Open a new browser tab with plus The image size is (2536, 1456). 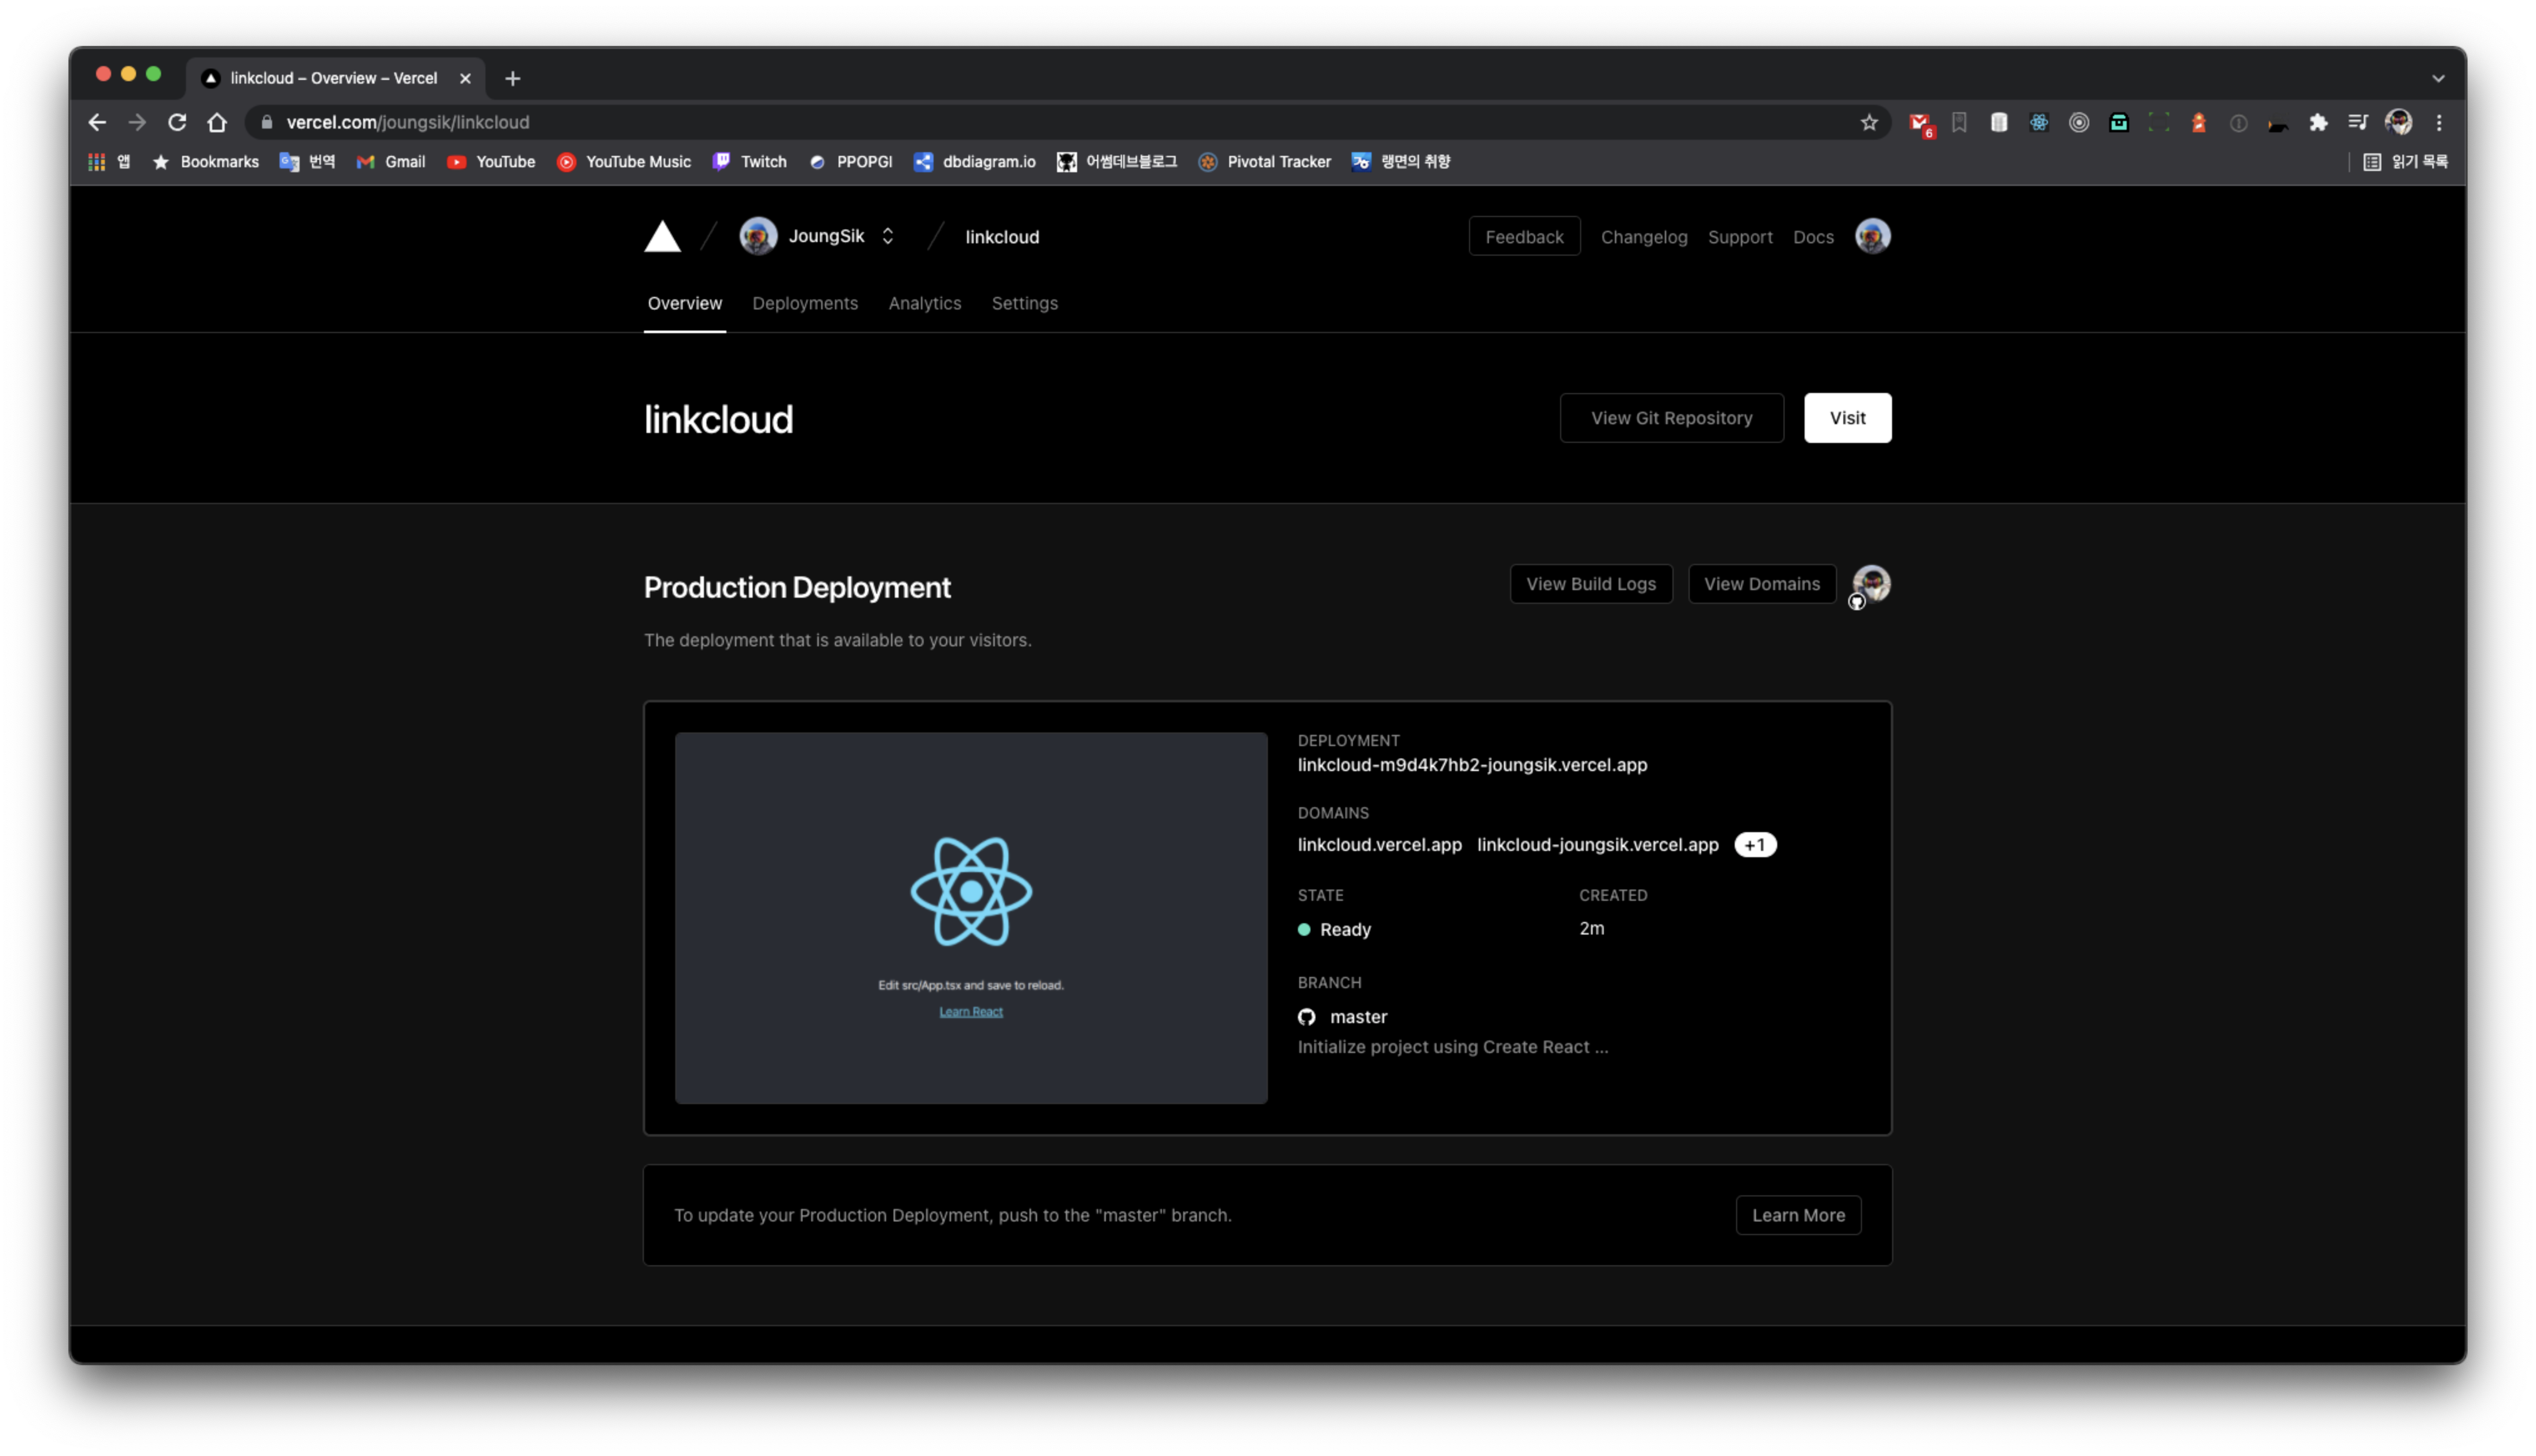tap(512, 78)
